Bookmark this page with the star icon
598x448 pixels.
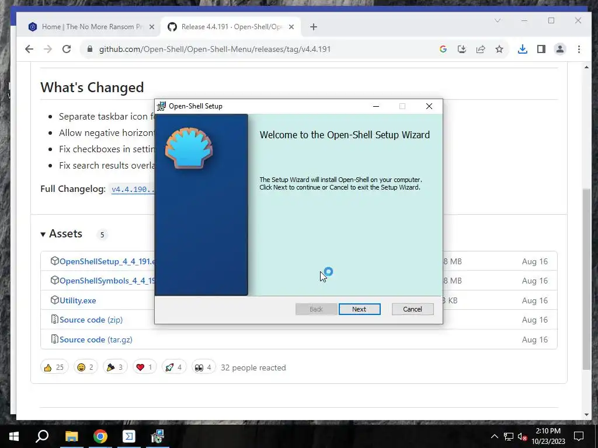click(499, 49)
